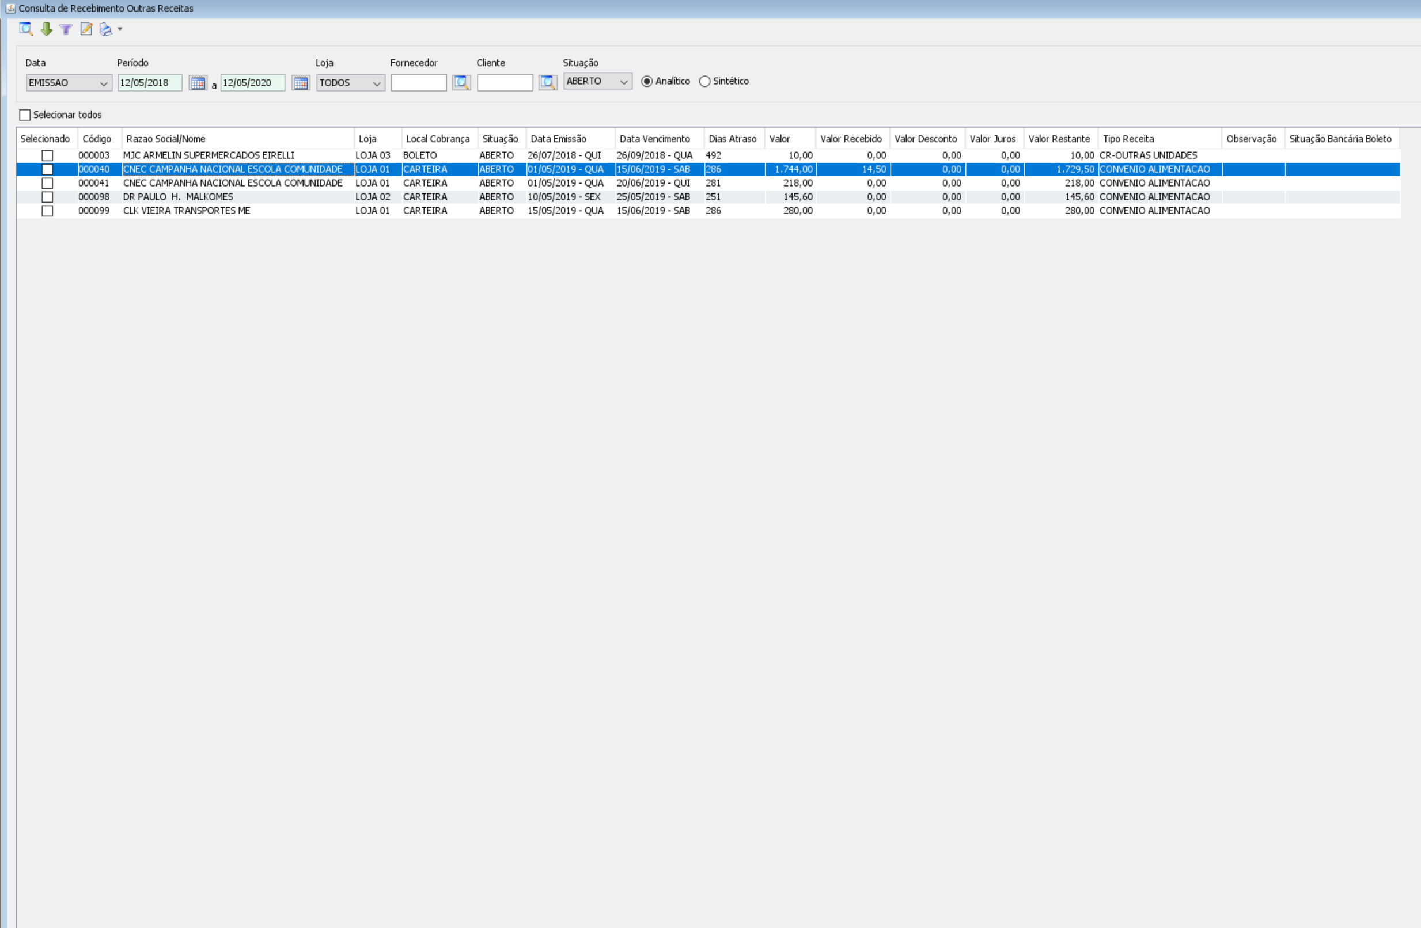Sort by the Observação column header
Screen dimensions: 1421x928
pyautogui.click(x=1253, y=139)
